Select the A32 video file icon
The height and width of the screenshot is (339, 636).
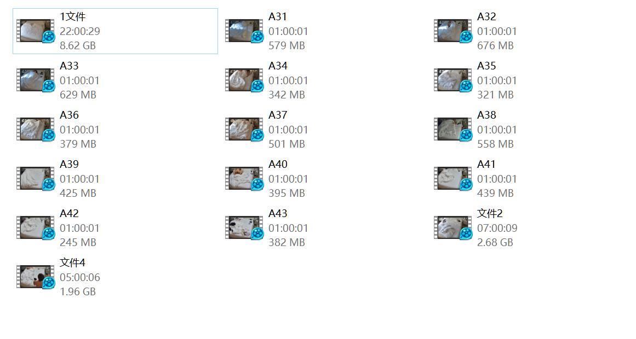click(x=452, y=31)
